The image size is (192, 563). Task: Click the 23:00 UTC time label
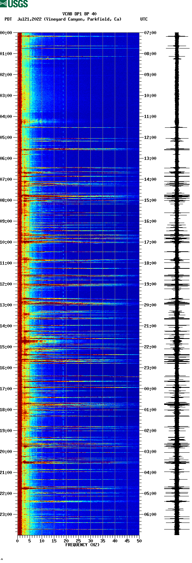[x=150, y=368]
